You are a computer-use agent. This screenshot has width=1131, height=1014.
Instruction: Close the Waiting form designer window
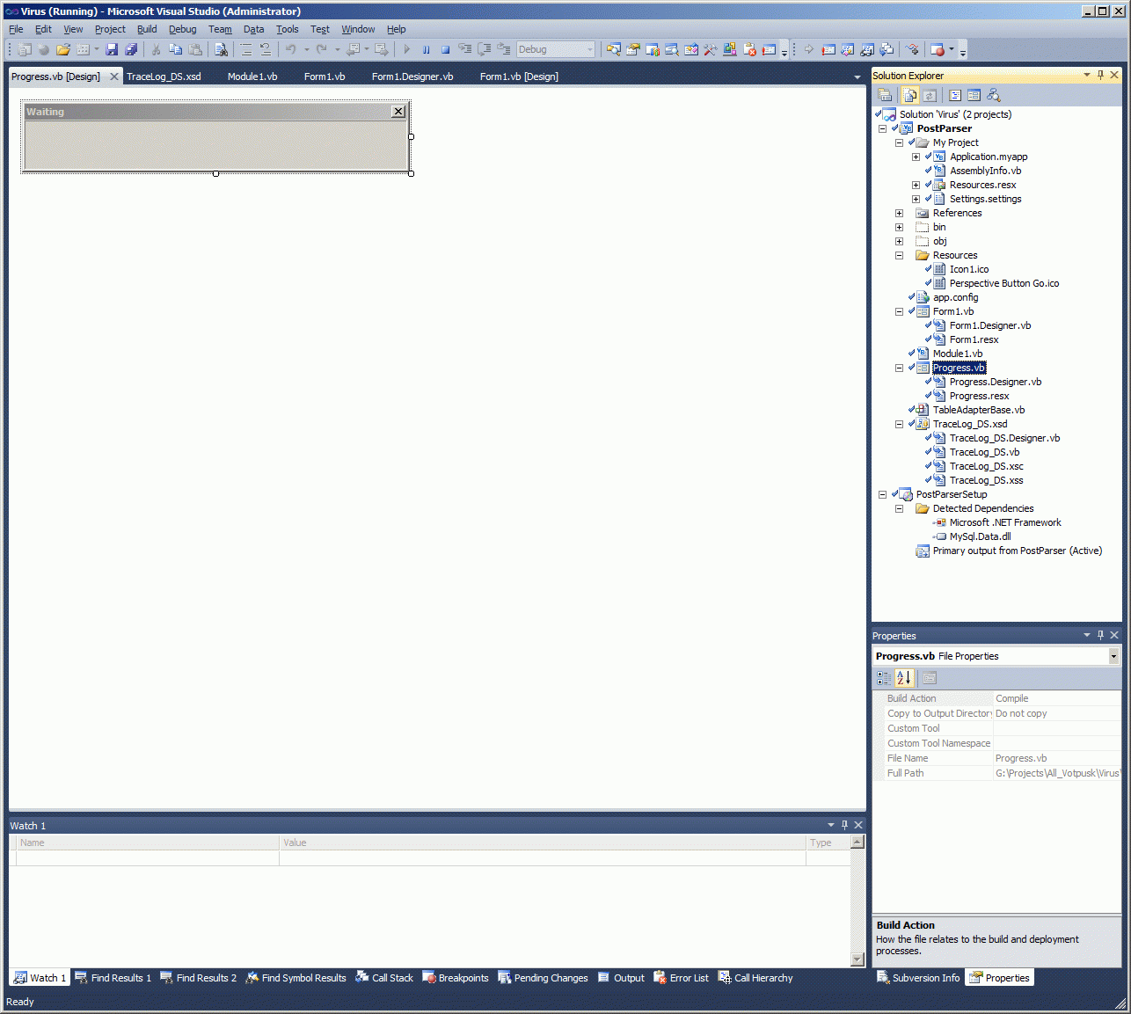tap(398, 112)
